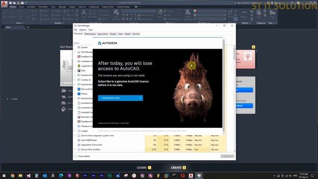
Task: Expand the Service Host: SysMain row
Action: (x=75, y=149)
